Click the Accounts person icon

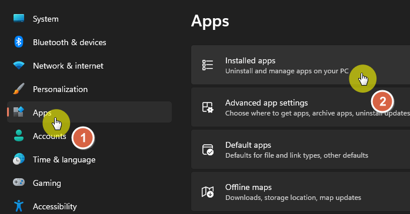pyautogui.click(x=19, y=135)
